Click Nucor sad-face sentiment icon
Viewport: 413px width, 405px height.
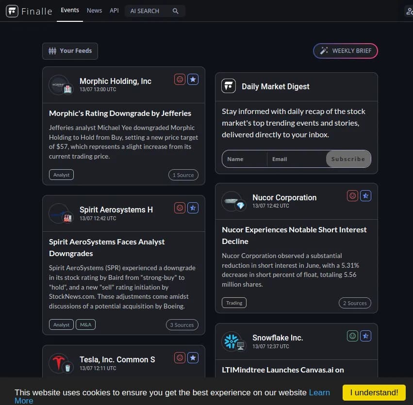[x=352, y=195]
